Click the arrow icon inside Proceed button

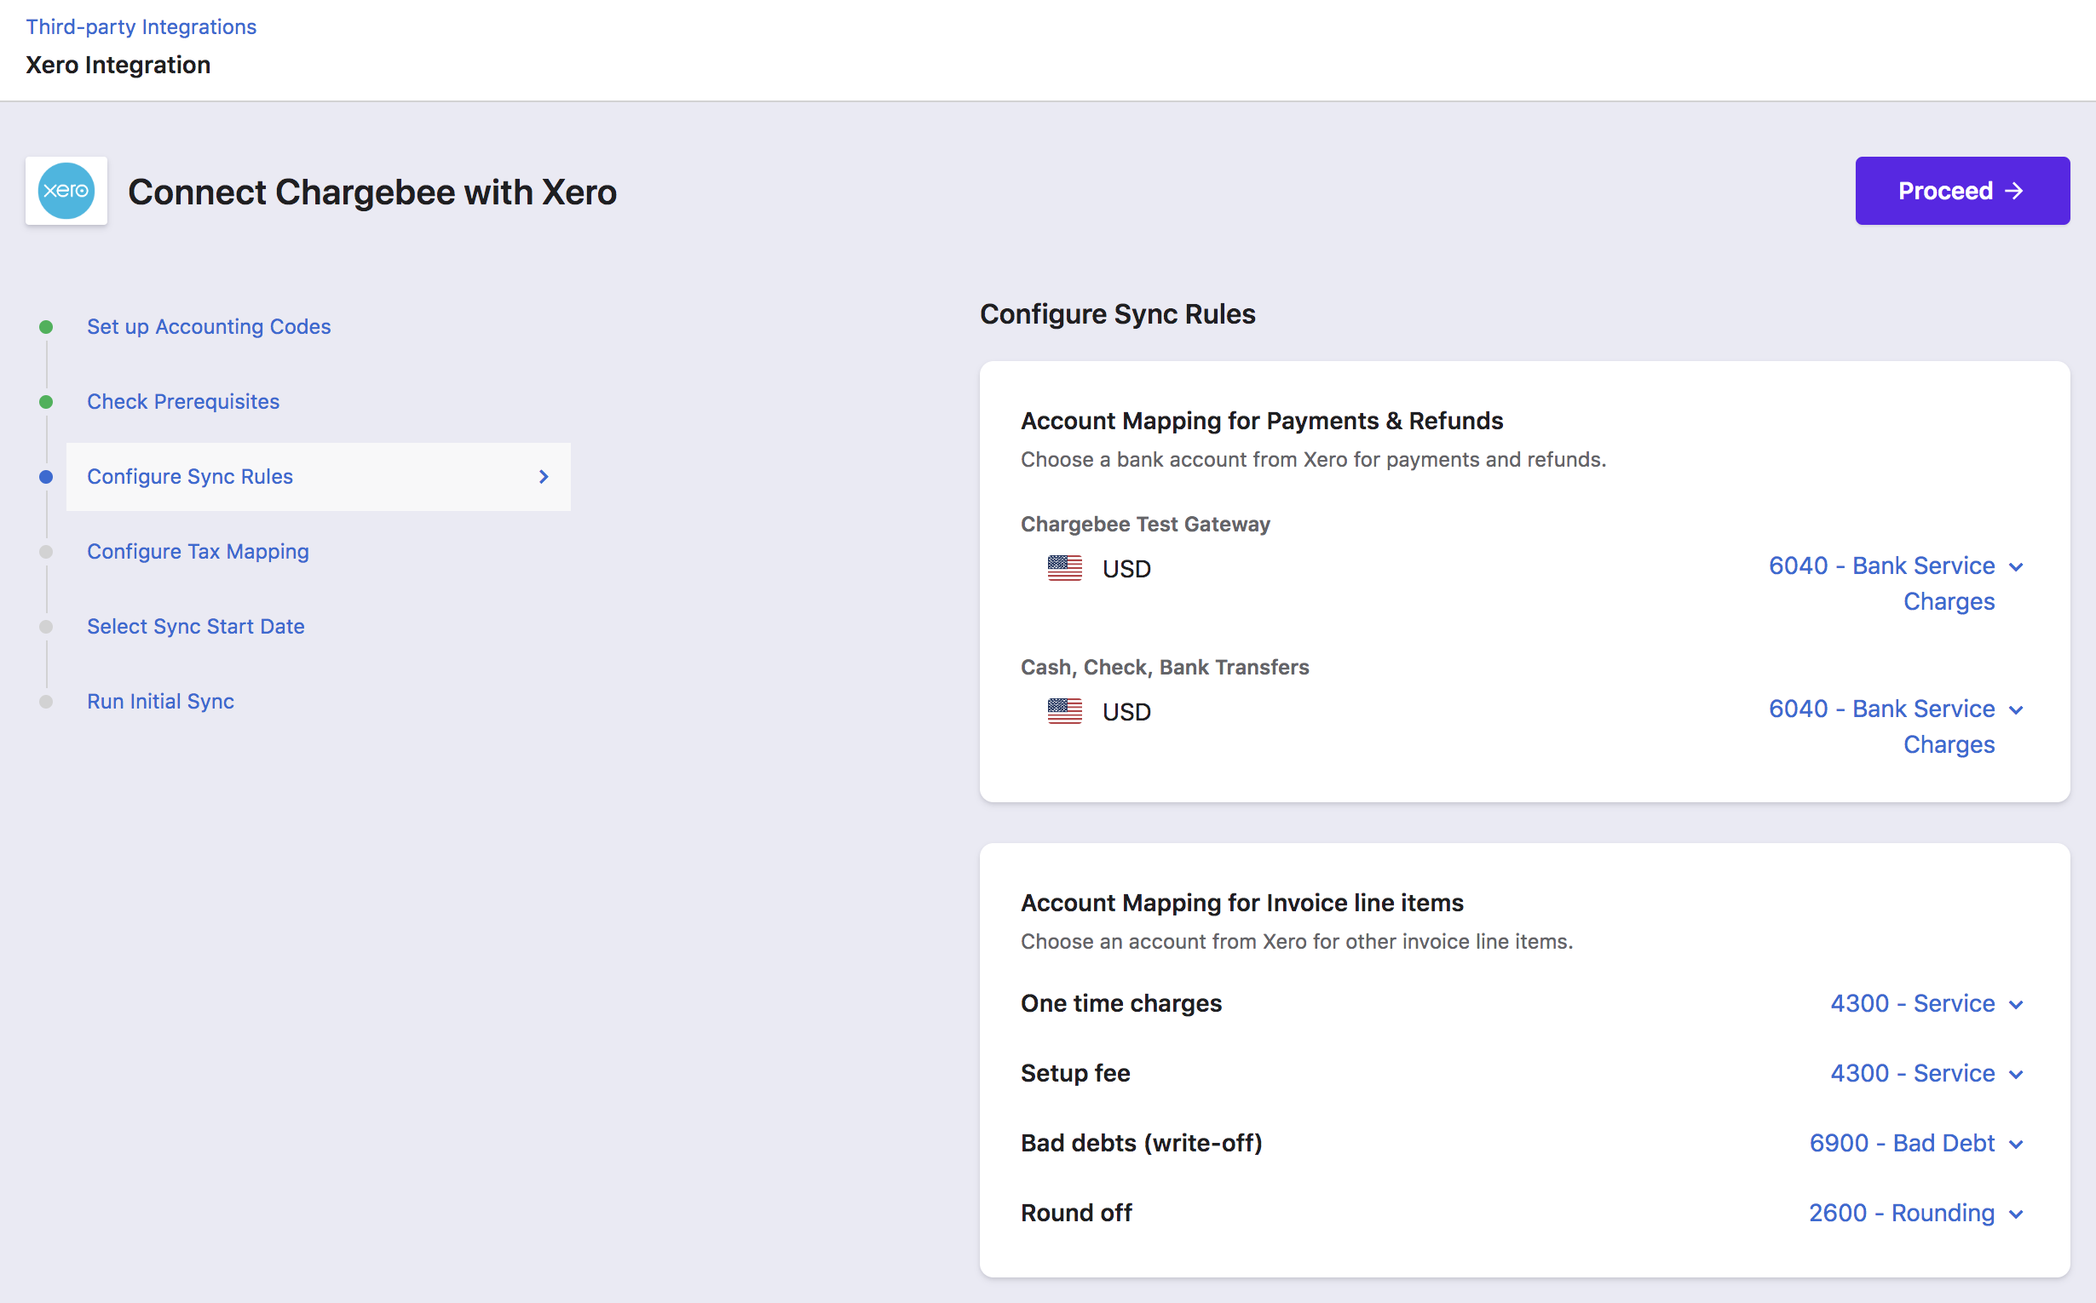(x=2014, y=191)
